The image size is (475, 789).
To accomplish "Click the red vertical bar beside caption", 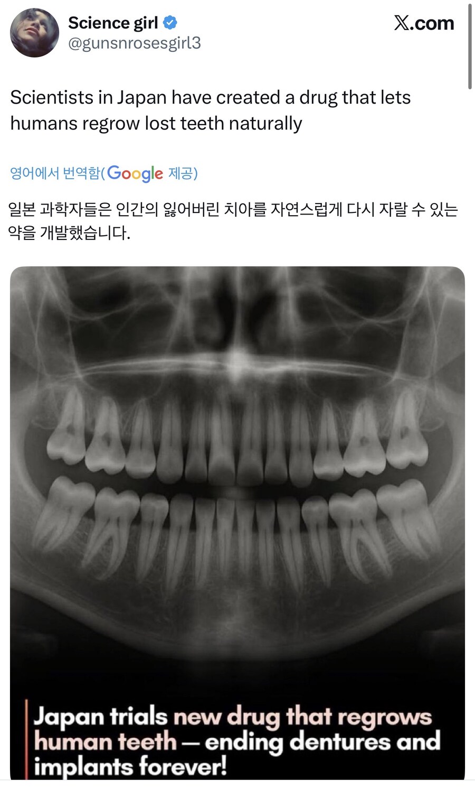I will pos(26,739).
